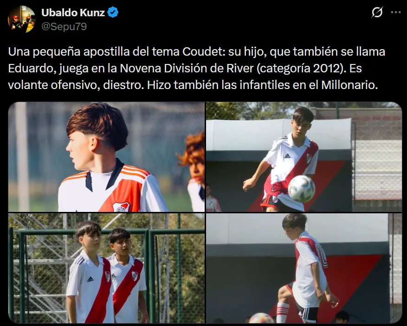Open the photo of the player kicking the ball
This screenshot has height=326, width=407.
tap(304, 157)
